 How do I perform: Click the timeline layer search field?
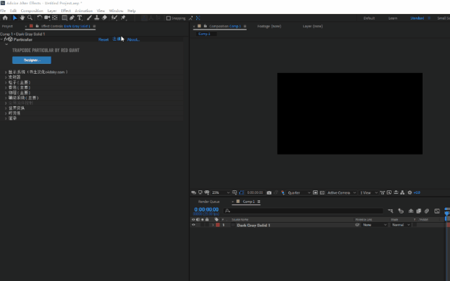click(303, 211)
